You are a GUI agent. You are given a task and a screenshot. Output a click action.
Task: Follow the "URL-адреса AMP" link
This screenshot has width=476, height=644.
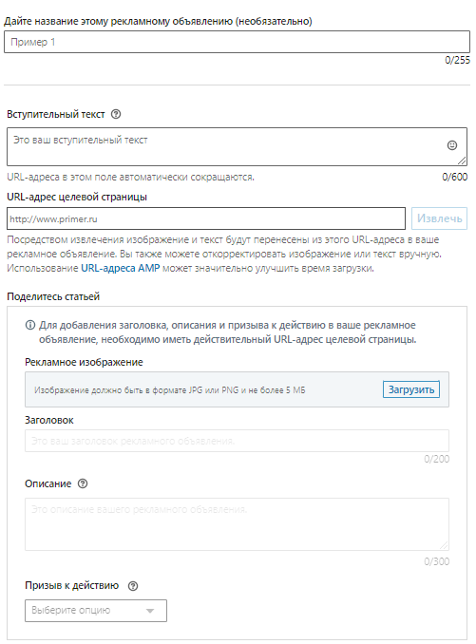click(120, 268)
